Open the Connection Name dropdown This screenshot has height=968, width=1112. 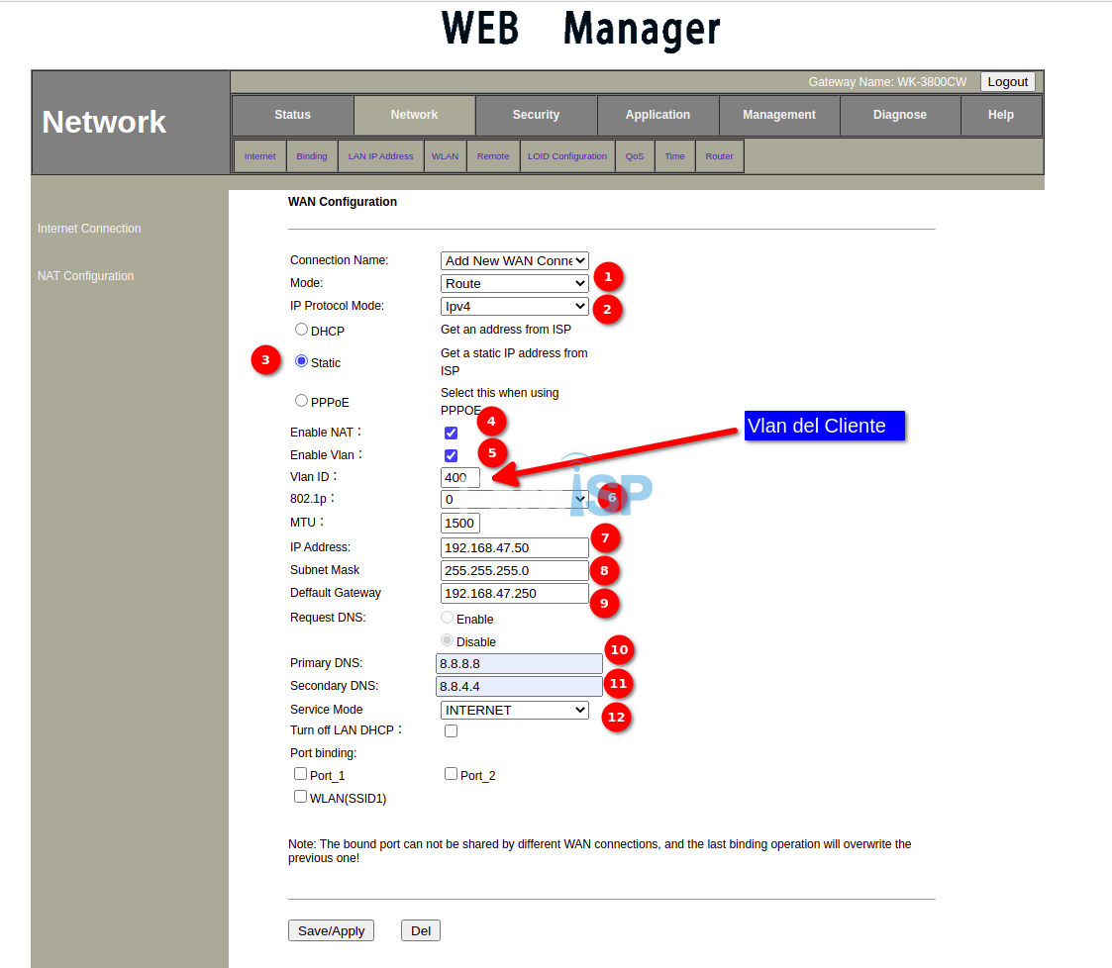514,260
